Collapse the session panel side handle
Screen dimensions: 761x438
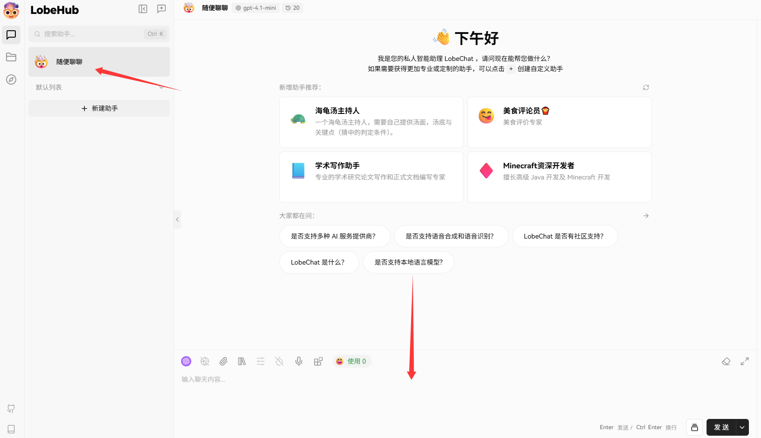[177, 219]
